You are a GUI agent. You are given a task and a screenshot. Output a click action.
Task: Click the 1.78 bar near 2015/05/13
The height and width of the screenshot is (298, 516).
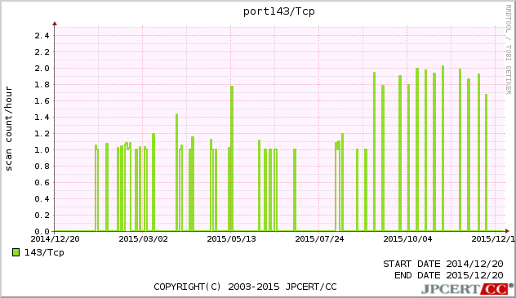(x=232, y=158)
